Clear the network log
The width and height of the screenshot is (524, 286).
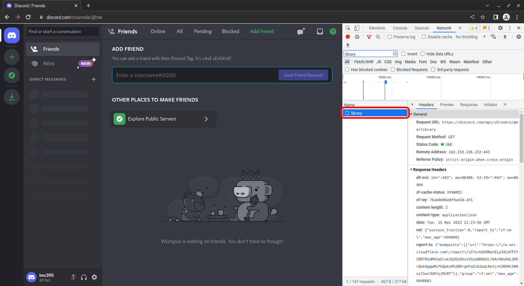357,37
